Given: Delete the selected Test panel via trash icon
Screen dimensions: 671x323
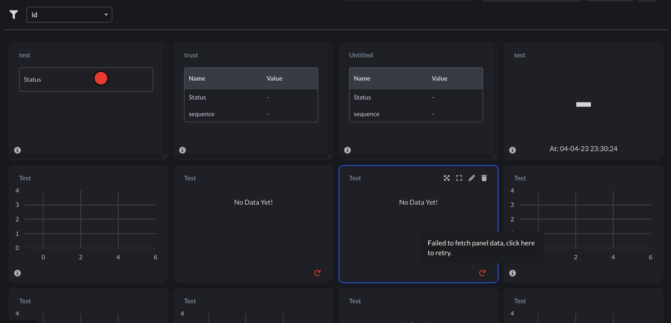Looking at the screenshot, I should tap(484, 178).
